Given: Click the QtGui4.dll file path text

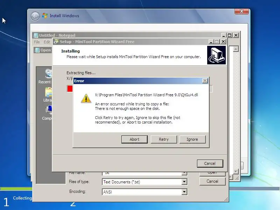Looking at the screenshot, I should pos(146,95).
